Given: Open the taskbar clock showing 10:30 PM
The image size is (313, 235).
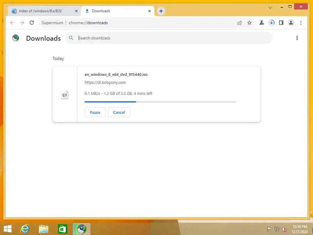Looking at the screenshot, I should tap(300, 229).
